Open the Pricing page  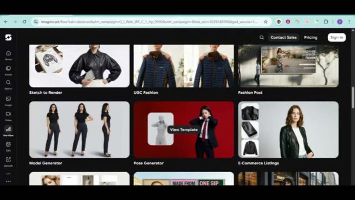point(310,37)
